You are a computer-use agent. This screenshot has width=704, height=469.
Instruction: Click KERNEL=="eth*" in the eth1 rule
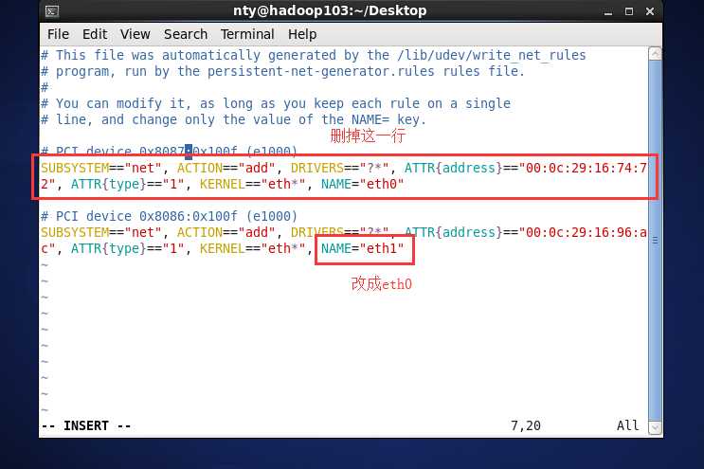[x=252, y=248]
